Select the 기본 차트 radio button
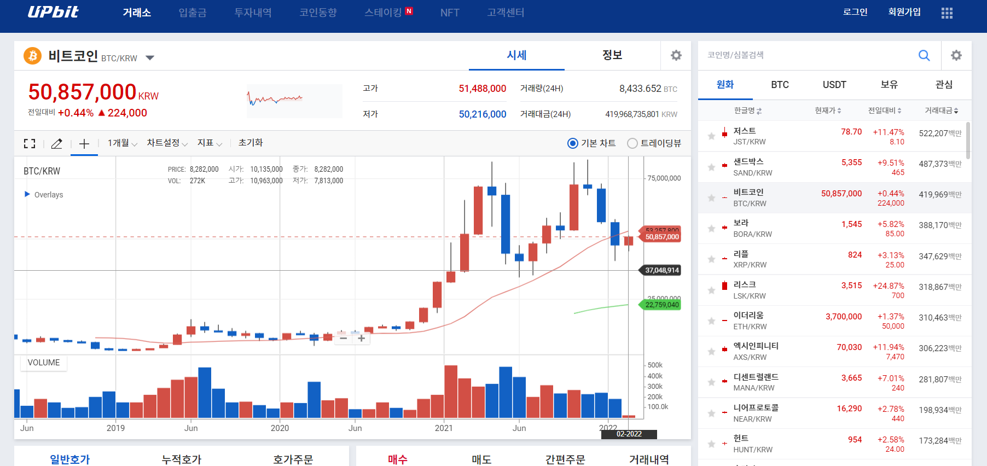The width and height of the screenshot is (987, 466). 573,143
